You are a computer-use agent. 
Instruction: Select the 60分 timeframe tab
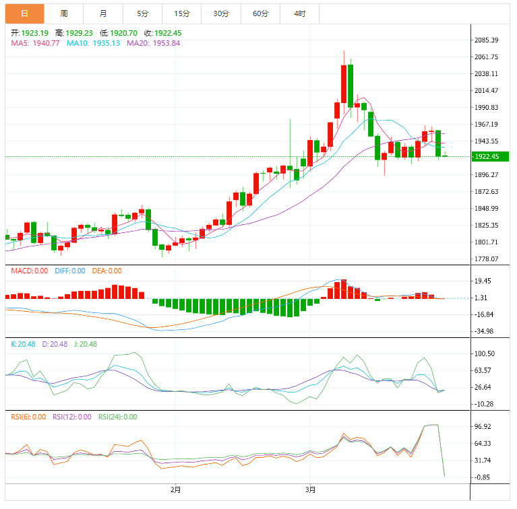[x=260, y=14]
